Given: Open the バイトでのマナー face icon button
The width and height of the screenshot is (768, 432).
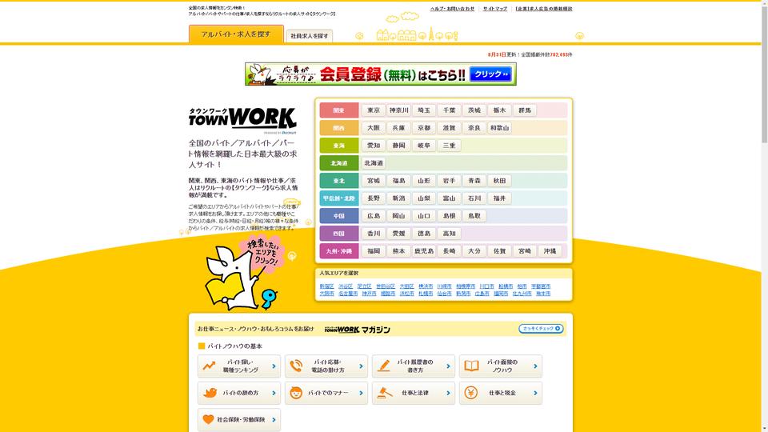Looking at the screenshot, I should [x=326, y=393].
